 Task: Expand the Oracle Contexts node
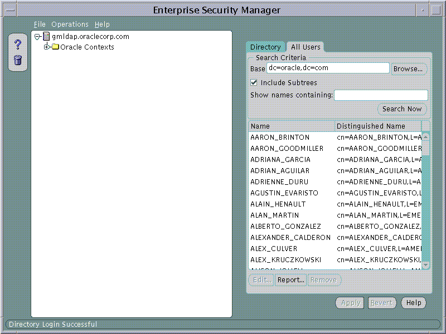tap(47, 47)
